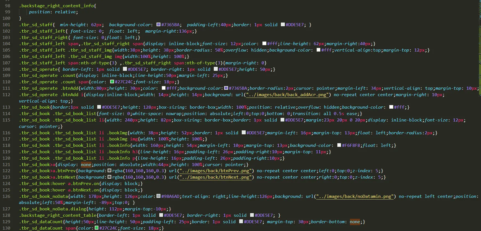Click the highlighted 'none' value on line 121
The width and height of the screenshot is (481, 231).
(86, 164)
